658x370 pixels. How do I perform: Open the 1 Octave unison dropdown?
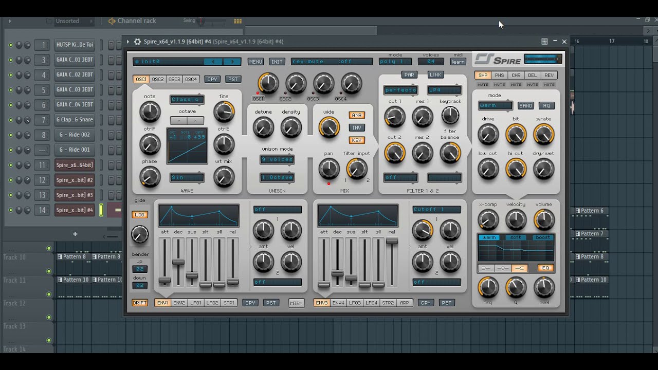click(277, 178)
